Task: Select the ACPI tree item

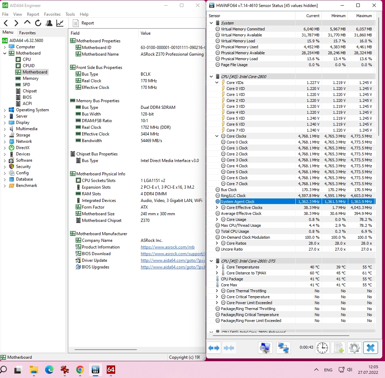Action: tap(27, 104)
